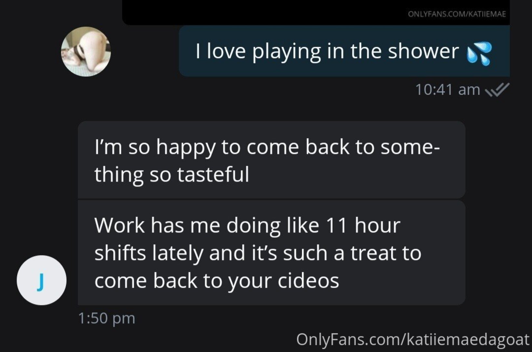This screenshot has width=532, height=352.
Task: Click the word "tasteful" in the reply
Action: tap(213, 174)
